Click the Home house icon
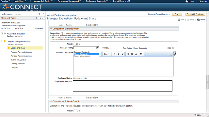This screenshot has width=209, height=117. pos(186,1)
